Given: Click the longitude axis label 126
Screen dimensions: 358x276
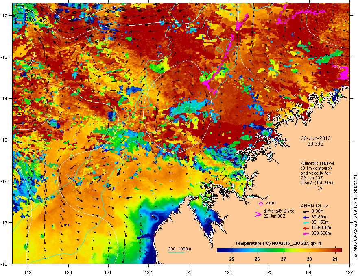Looking at the screenshot, I should [309, 272].
